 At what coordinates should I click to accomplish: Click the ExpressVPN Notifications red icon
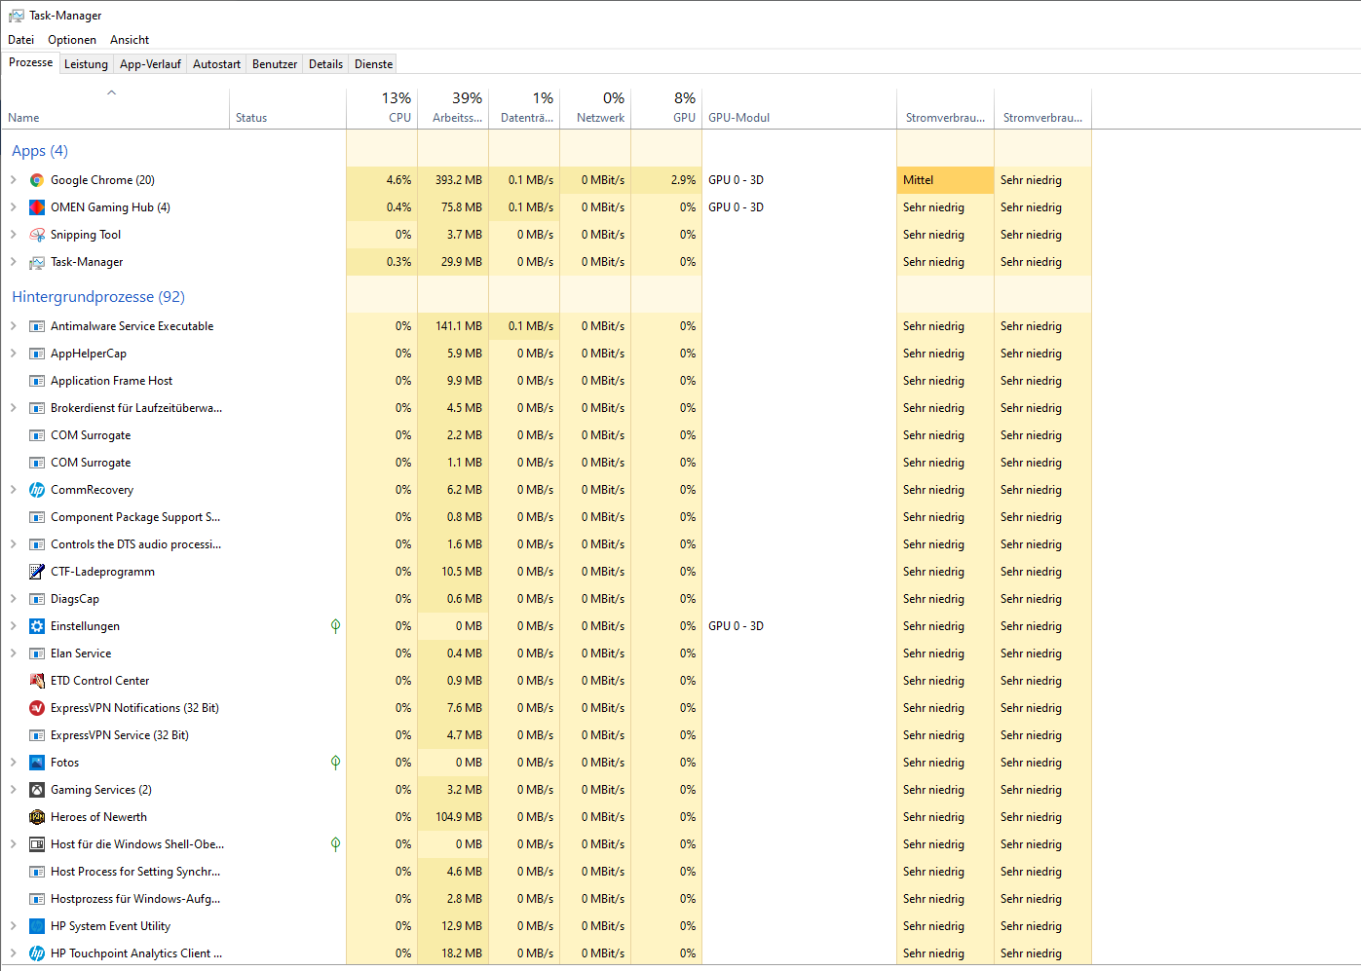pos(37,708)
